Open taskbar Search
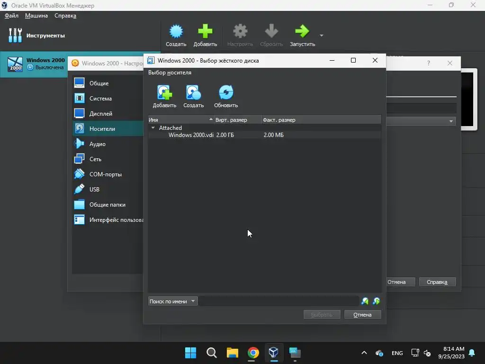 [x=212, y=353]
